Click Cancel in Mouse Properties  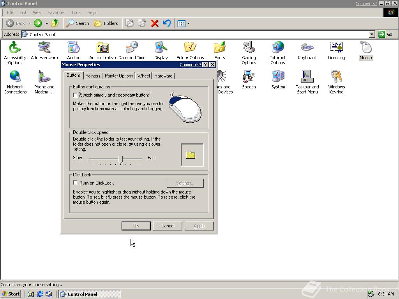(x=168, y=226)
